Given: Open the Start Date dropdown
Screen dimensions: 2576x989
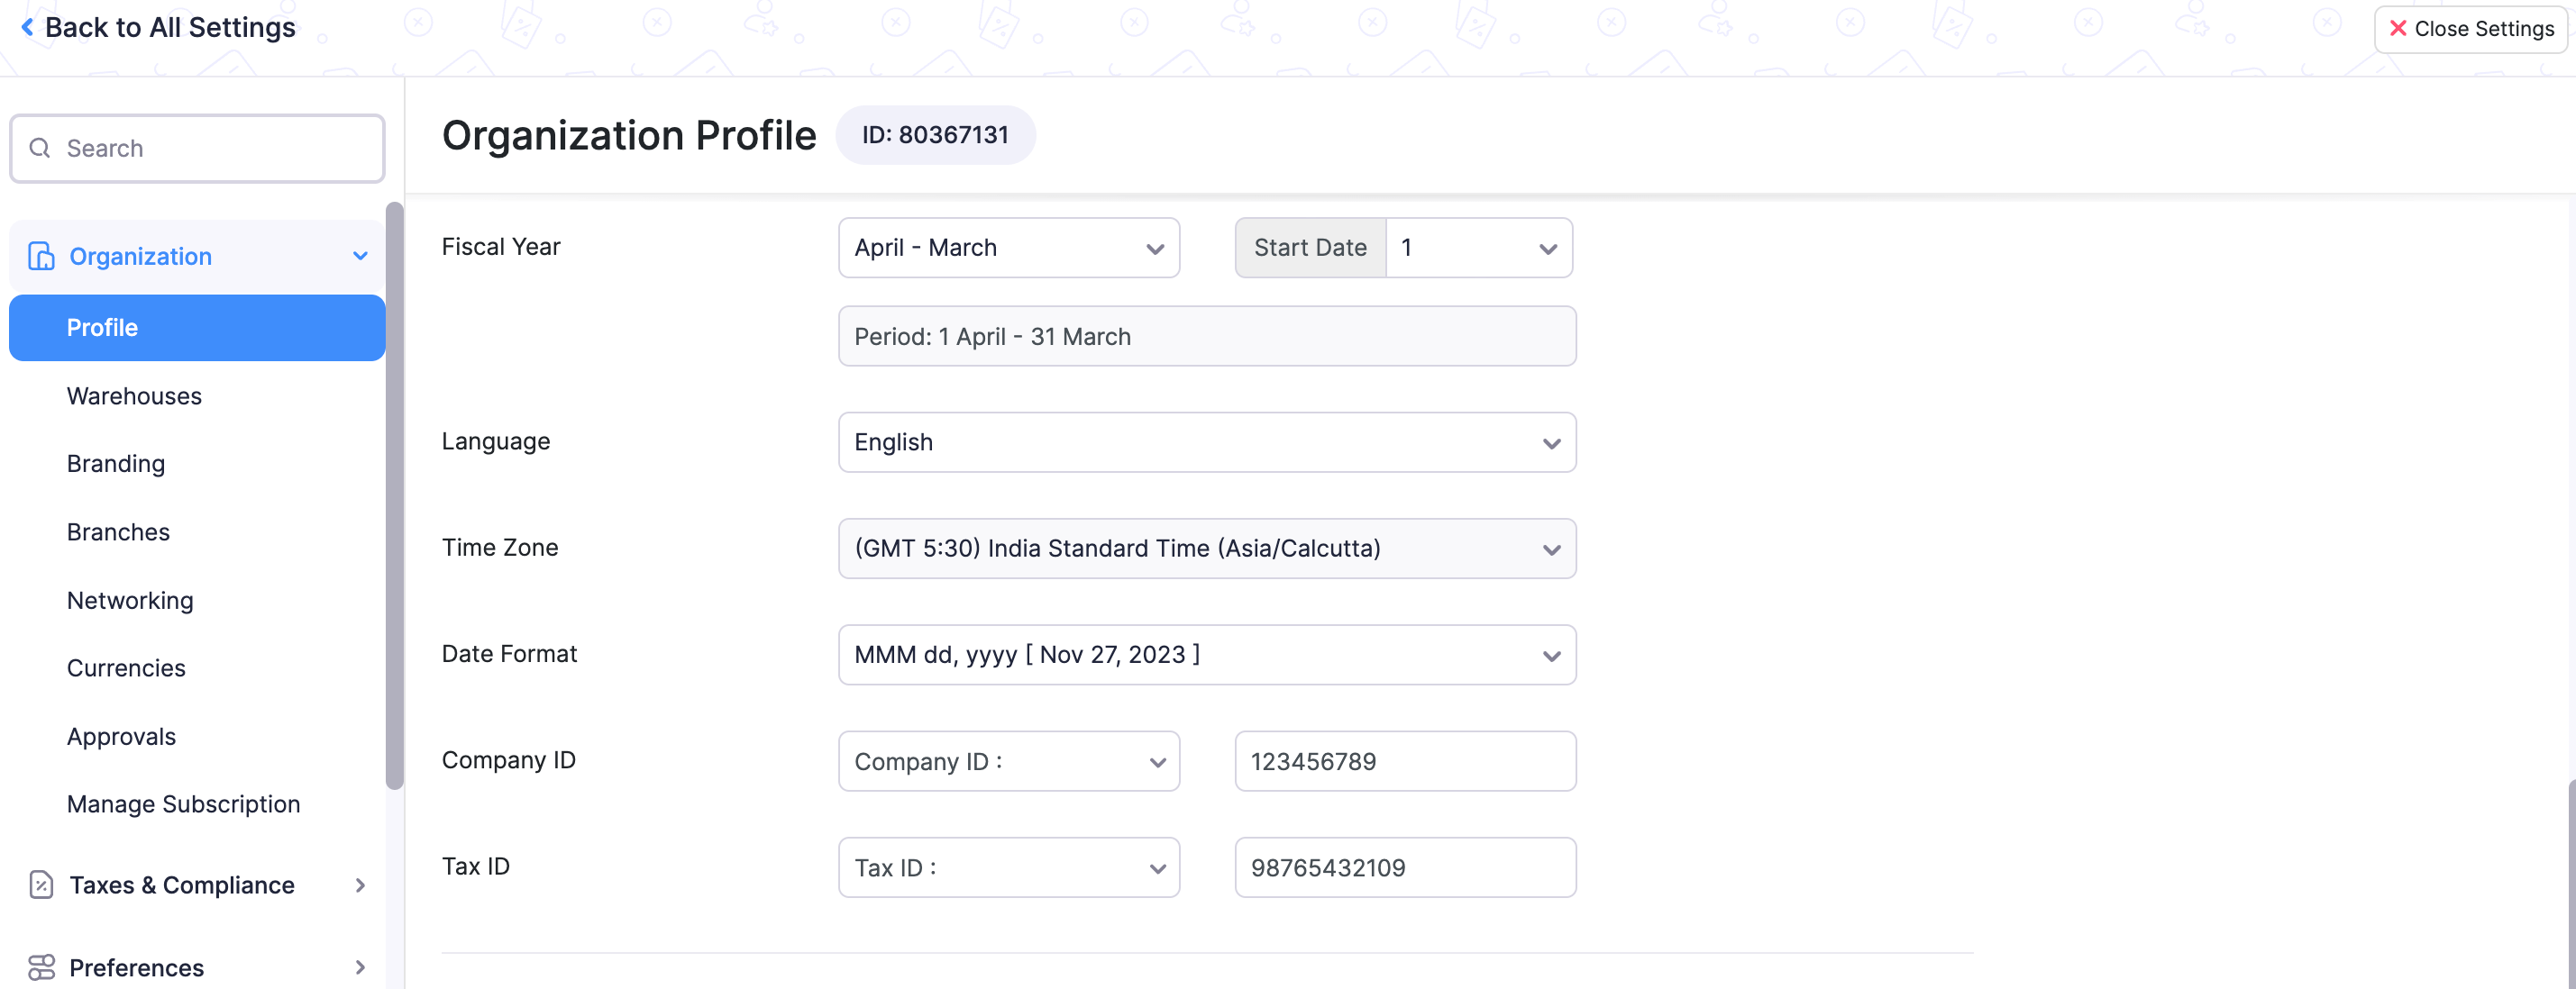Looking at the screenshot, I should click(1478, 248).
